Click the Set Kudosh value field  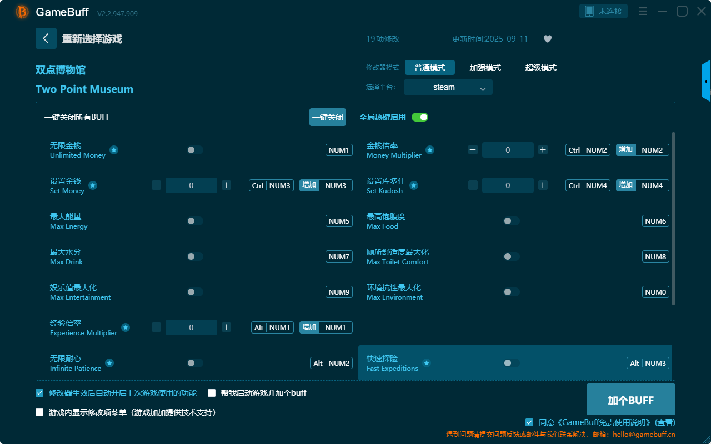click(x=508, y=185)
